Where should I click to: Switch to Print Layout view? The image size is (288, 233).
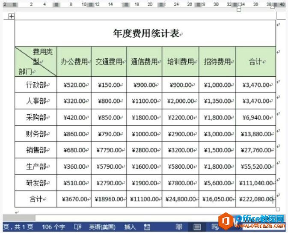(197, 227)
